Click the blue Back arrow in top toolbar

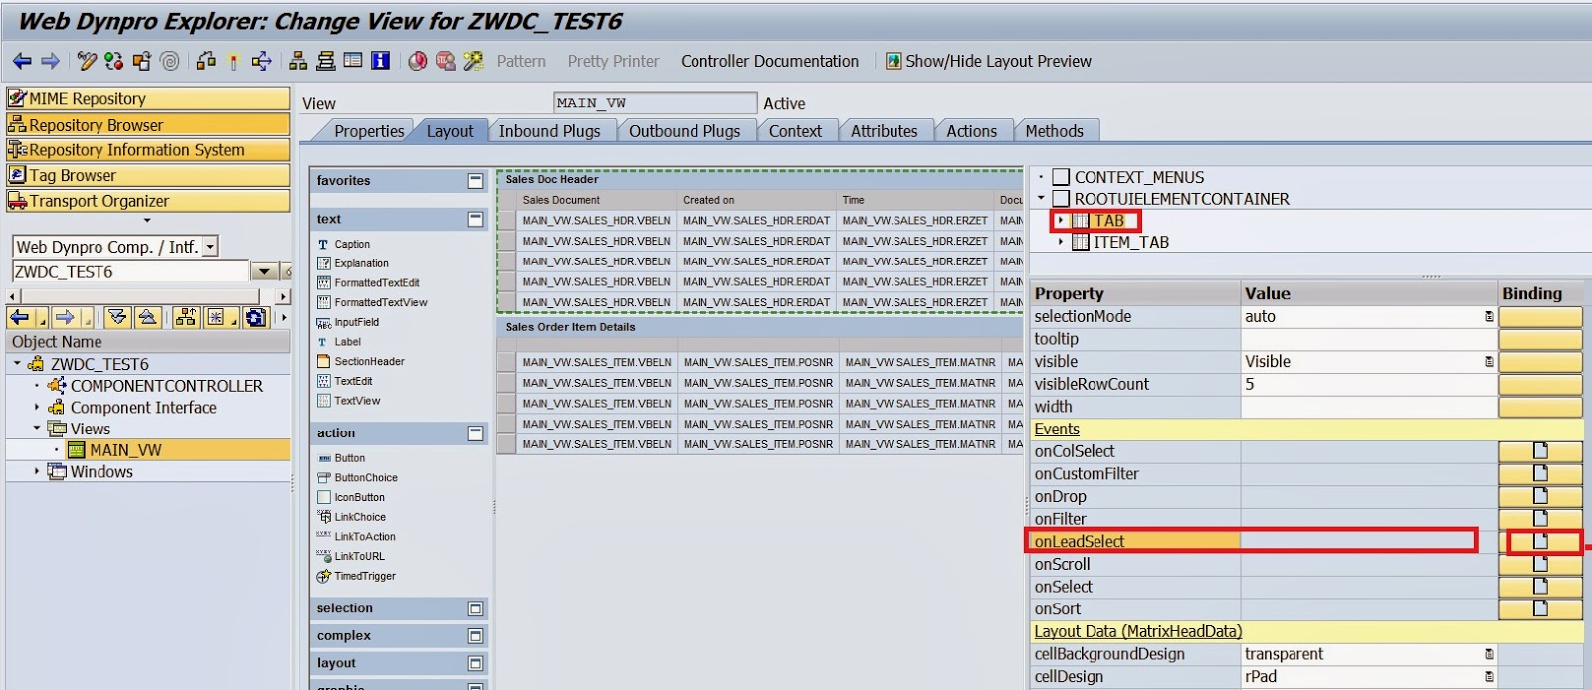point(22,62)
